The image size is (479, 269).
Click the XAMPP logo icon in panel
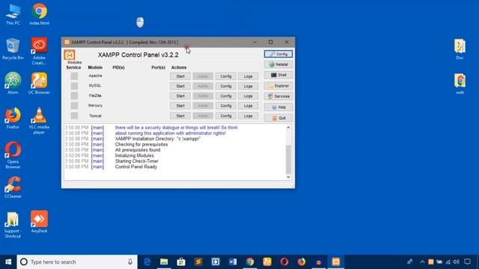tap(70, 55)
